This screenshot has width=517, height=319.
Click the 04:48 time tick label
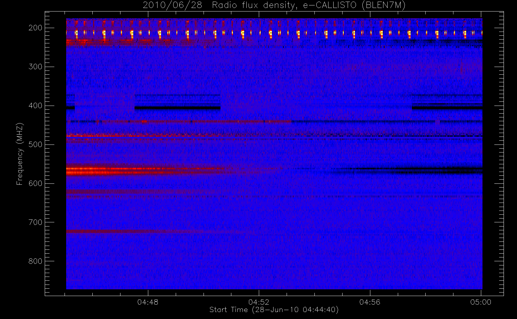(x=148, y=302)
